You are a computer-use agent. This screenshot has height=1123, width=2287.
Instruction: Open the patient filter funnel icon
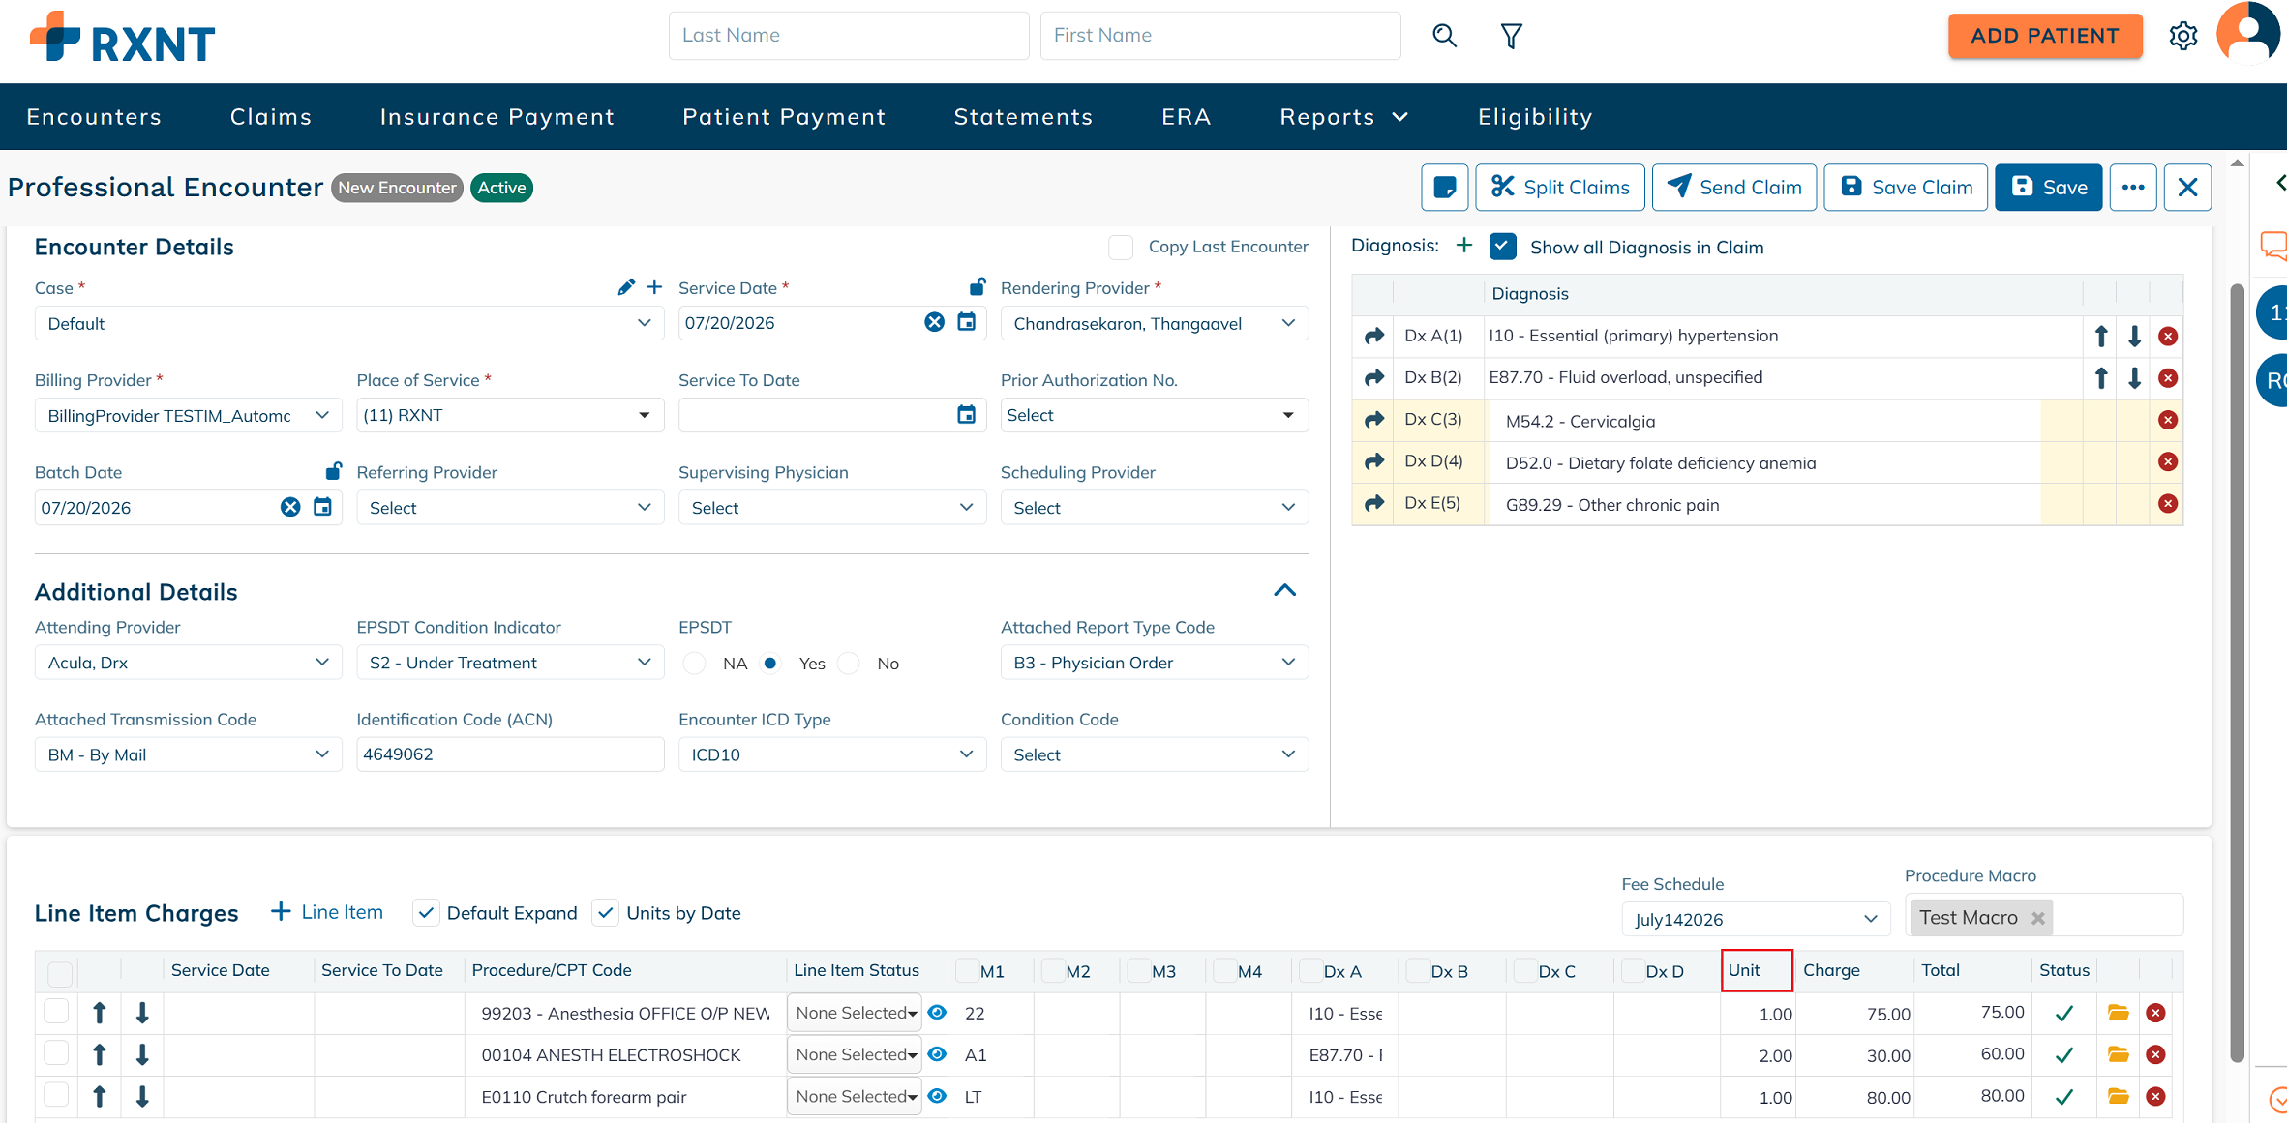[x=1511, y=36]
